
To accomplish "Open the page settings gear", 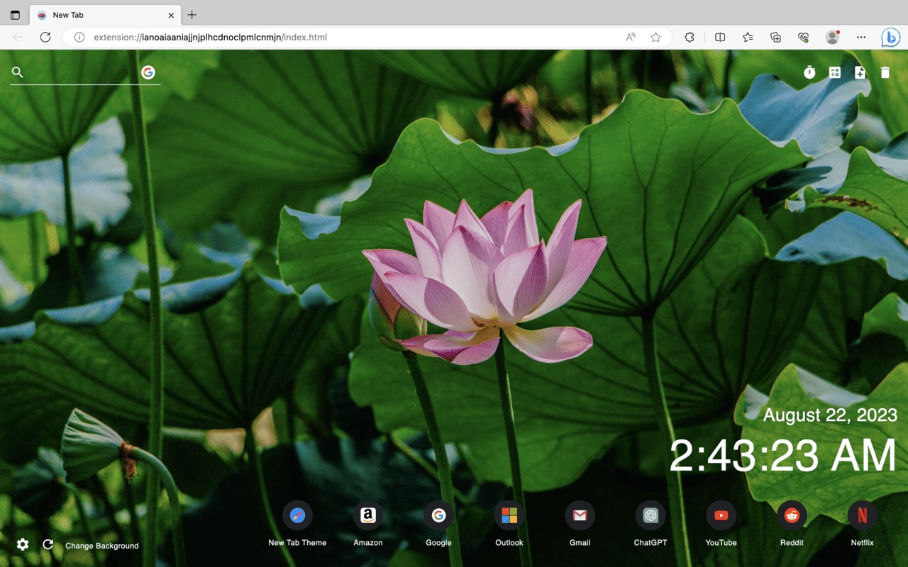I will (23, 544).
